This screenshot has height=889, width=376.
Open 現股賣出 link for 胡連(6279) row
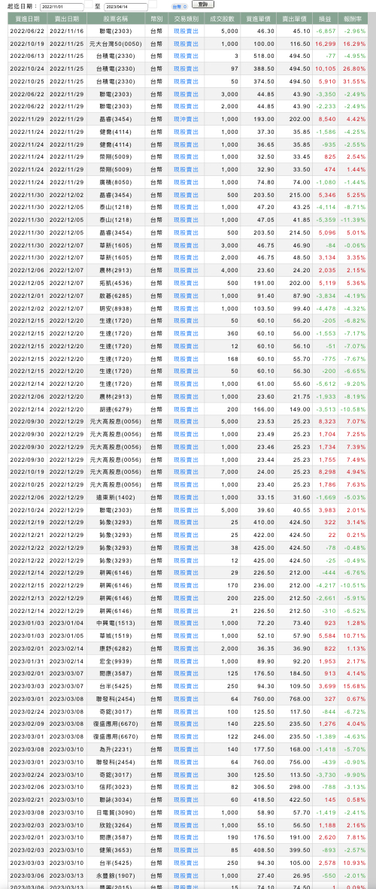point(186,409)
